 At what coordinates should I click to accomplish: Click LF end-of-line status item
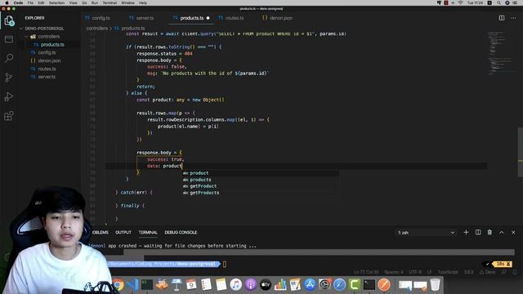(x=429, y=272)
